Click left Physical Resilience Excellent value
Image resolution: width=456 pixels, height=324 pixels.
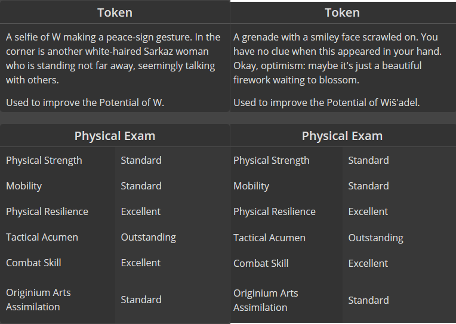point(141,211)
